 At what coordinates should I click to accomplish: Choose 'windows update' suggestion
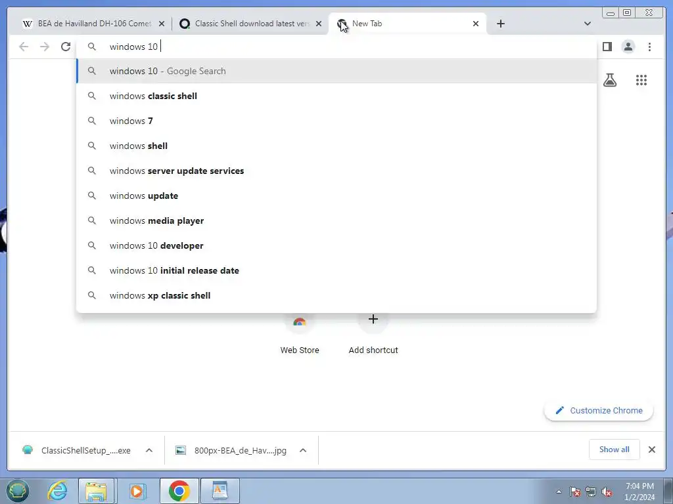(x=336, y=196)
